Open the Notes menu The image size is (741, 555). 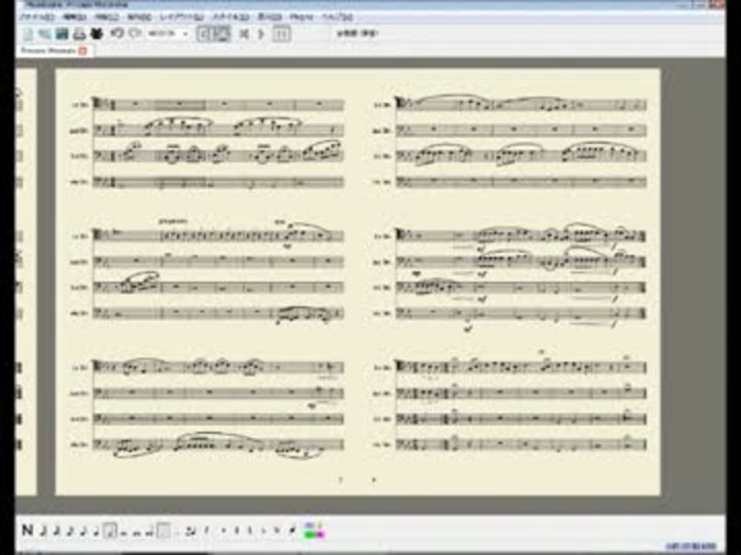coord(139,16)
